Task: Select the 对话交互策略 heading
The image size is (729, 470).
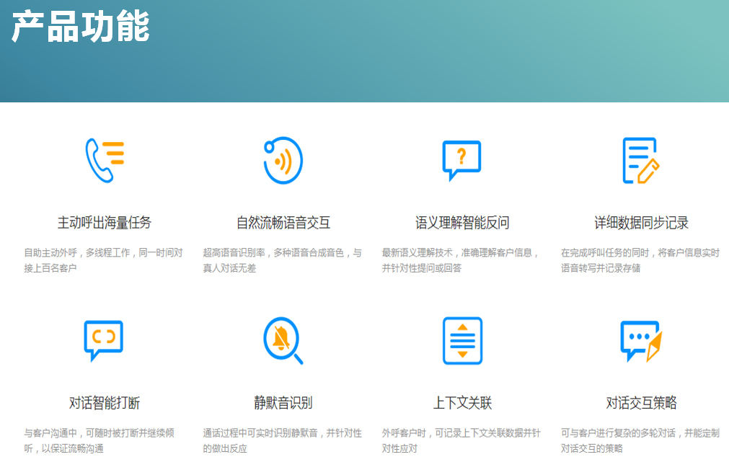Action: [x=641, y=402]
